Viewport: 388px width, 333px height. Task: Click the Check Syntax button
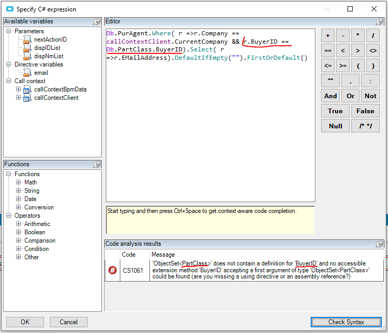pyautogui.click(x=346, y=322)
